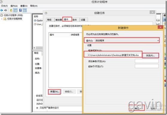
Task: Click the 添加参数(可选) input field
Action: tap(147, 61)
